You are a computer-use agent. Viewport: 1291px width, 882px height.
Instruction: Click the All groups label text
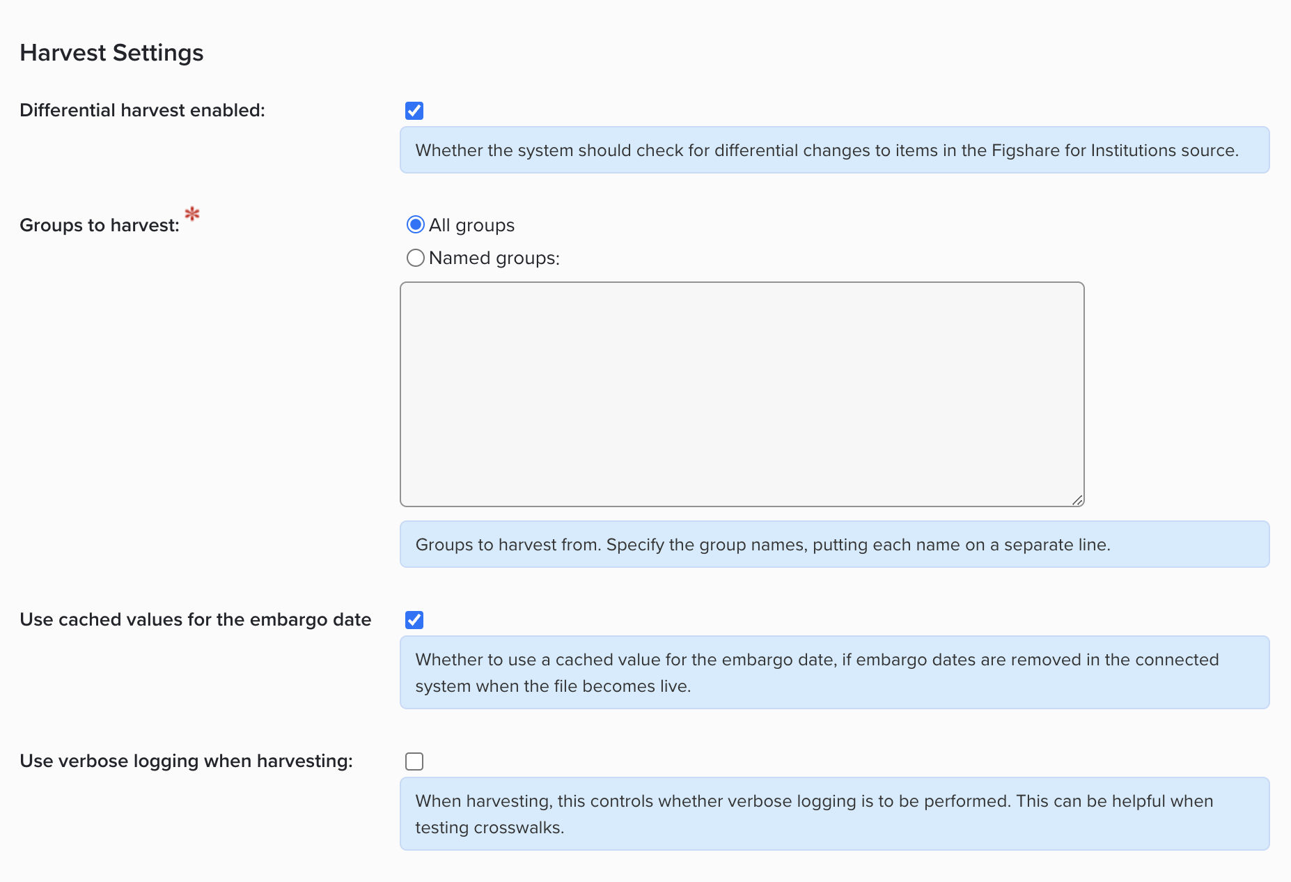(471, 225)
